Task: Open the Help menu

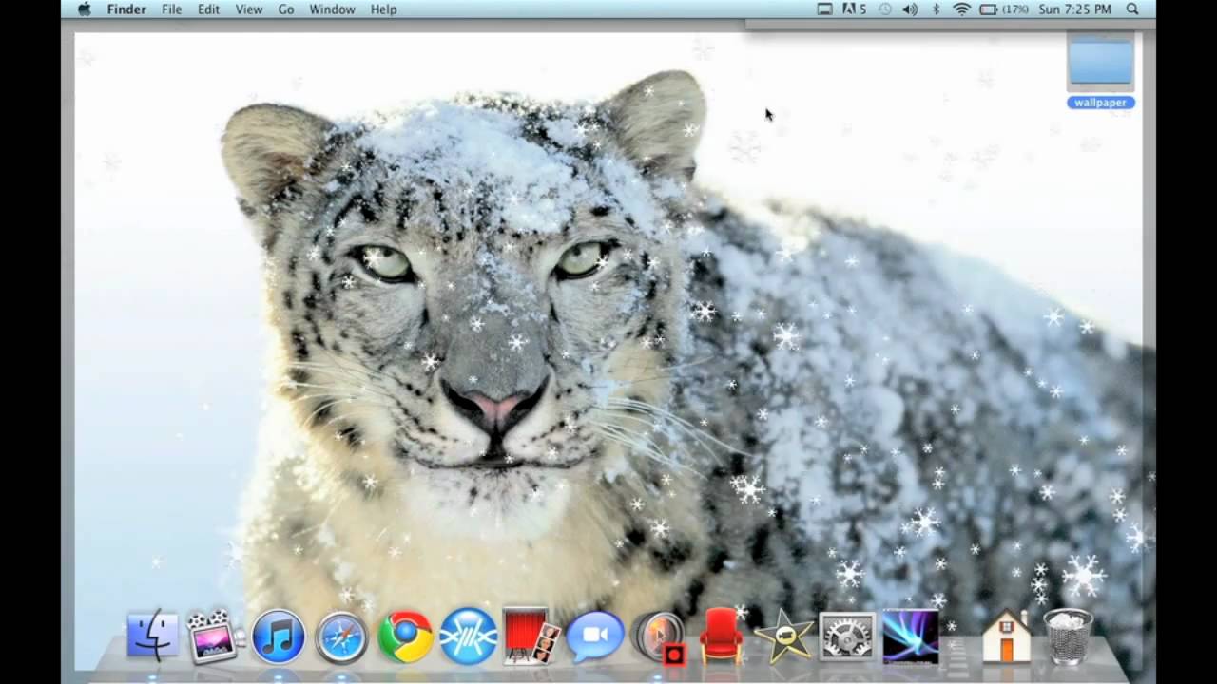Action: click(384, 9)
